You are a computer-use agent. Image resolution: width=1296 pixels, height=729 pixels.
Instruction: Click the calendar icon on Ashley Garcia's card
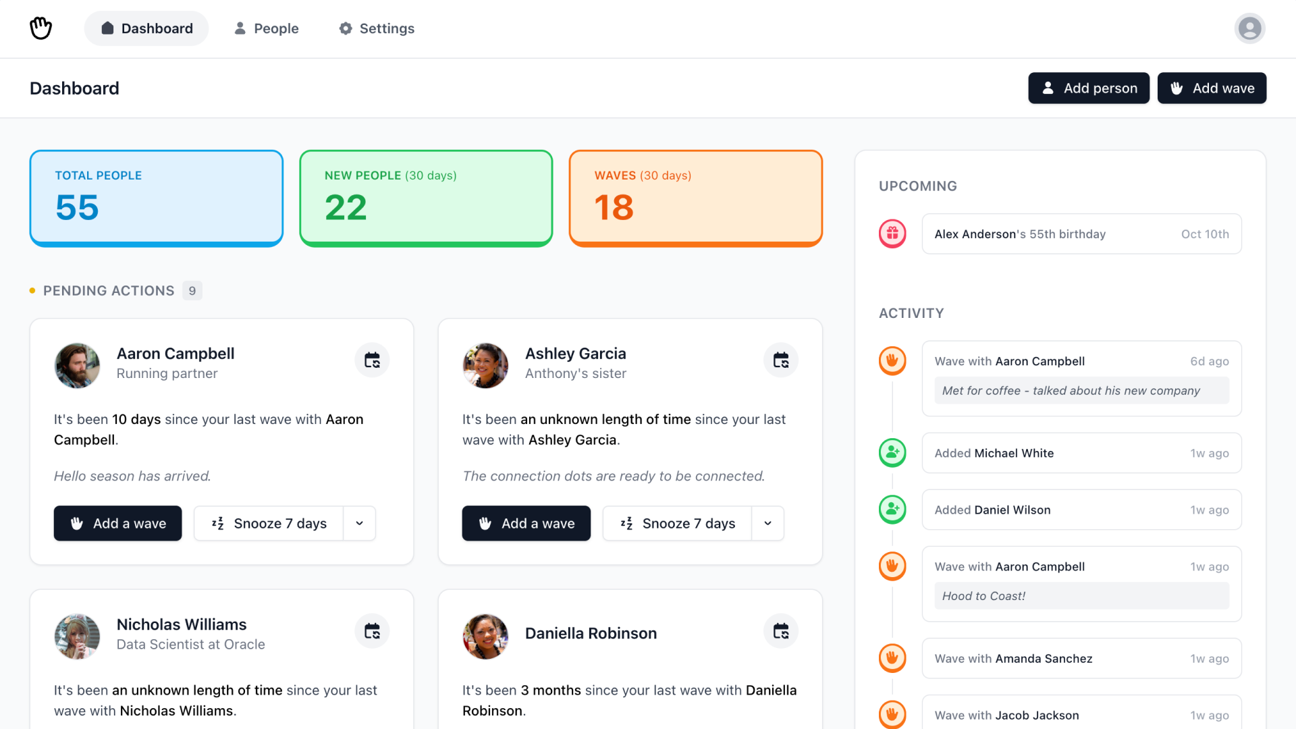[x=780, y=360]
